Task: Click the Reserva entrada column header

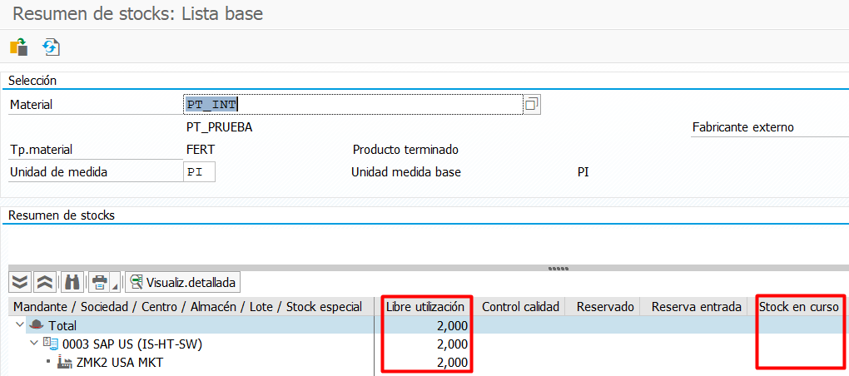Action: 696,307
